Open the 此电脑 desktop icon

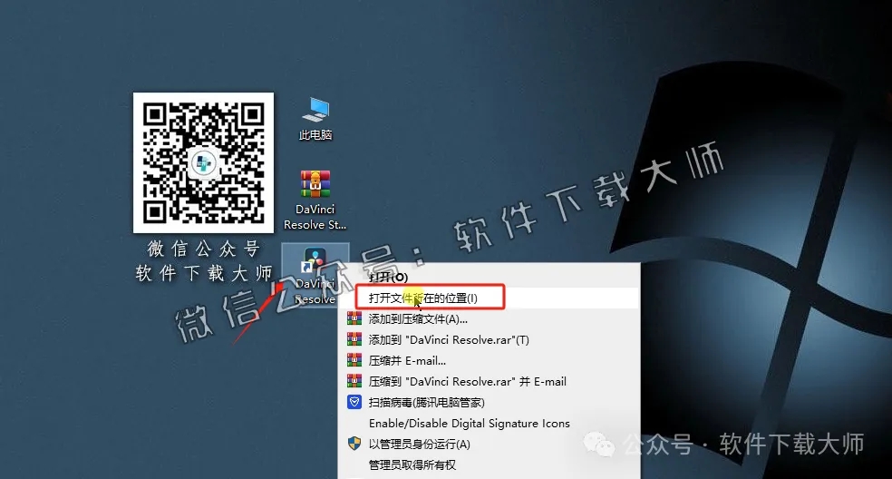click(x=315, y=112)
